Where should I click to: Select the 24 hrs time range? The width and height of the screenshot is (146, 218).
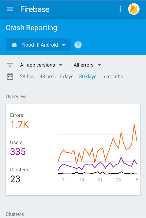pos(27,76)
